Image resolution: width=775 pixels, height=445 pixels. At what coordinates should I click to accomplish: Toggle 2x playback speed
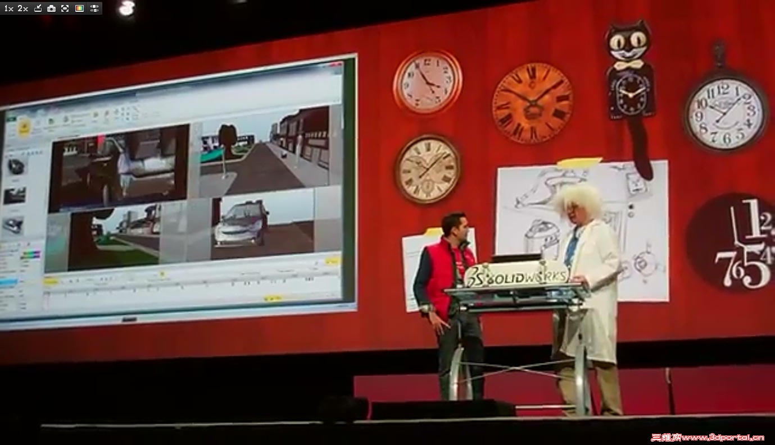[21, 8]
